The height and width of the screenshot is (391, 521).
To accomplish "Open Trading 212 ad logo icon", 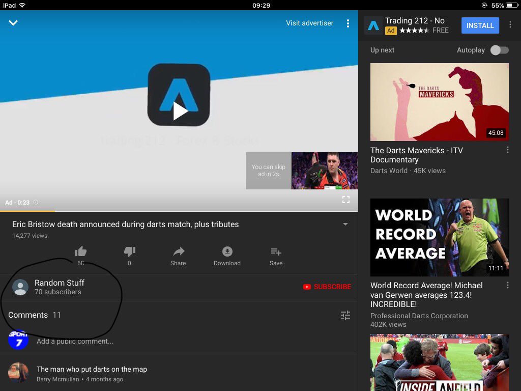I will (x=373, y=25).
